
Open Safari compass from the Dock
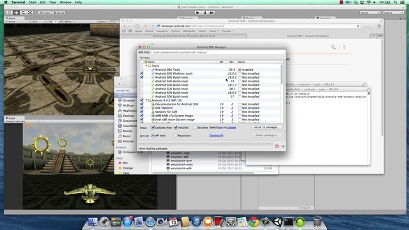[150, 222]
